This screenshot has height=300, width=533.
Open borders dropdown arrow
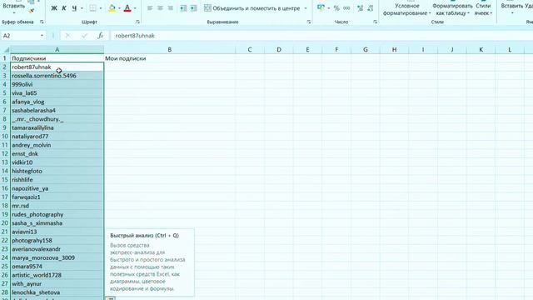click(x=101, y=8)
